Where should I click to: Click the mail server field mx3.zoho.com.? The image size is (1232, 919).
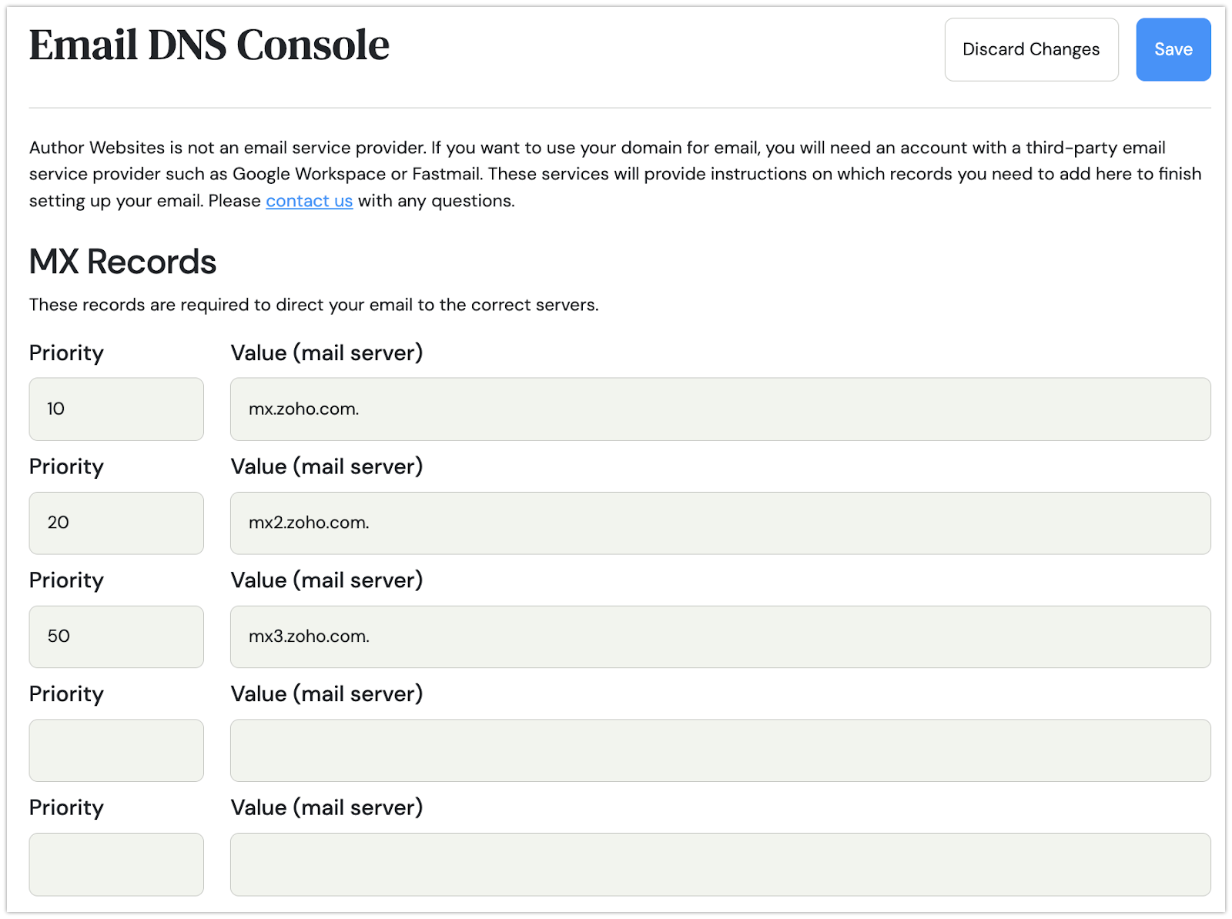click(720, 637)
